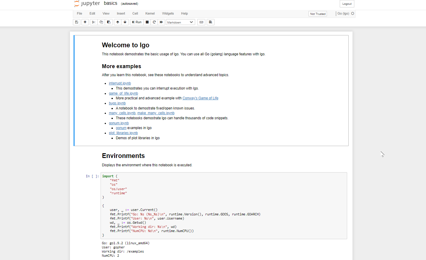This screenshot has width=426, height=260.
Task: Paste cells below icon
Action: tap(109, 22)
